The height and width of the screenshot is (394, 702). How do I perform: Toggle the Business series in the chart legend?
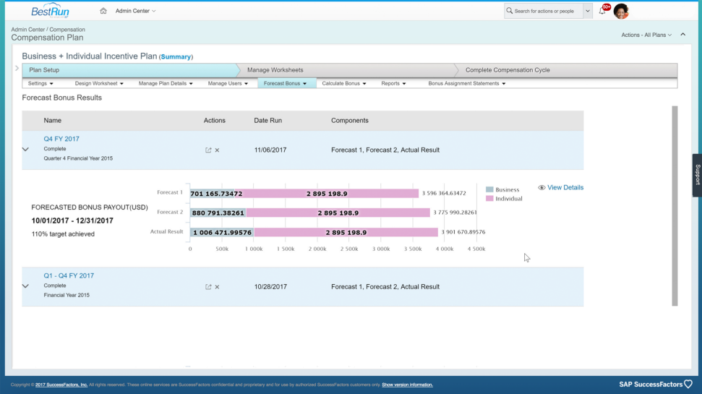pos(502,189)
